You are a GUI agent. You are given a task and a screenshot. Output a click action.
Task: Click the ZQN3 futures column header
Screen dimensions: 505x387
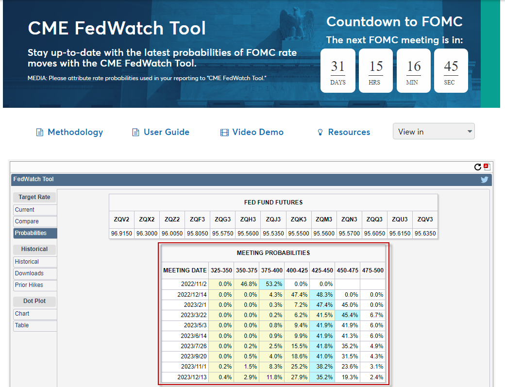point(349,219)
